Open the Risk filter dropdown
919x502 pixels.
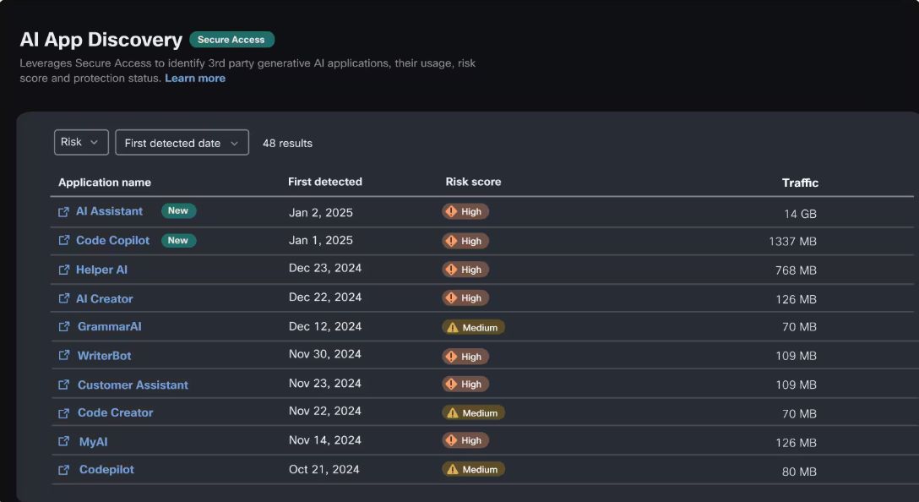click(81, 143)
